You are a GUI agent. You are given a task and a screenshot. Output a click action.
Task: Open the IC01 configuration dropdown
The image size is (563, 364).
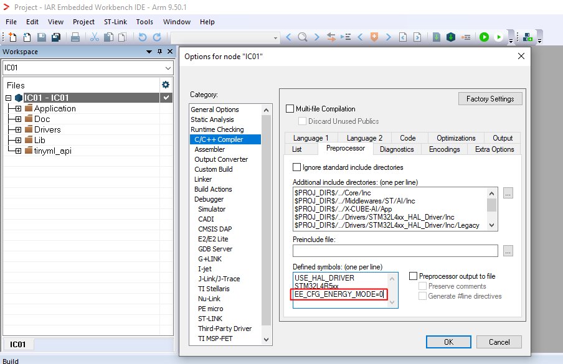(168, 68)
